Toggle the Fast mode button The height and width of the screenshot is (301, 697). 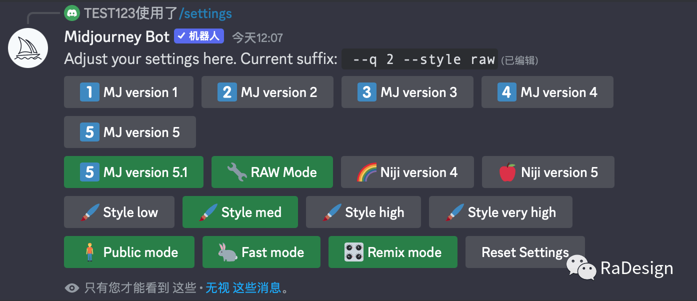point(261,252)
